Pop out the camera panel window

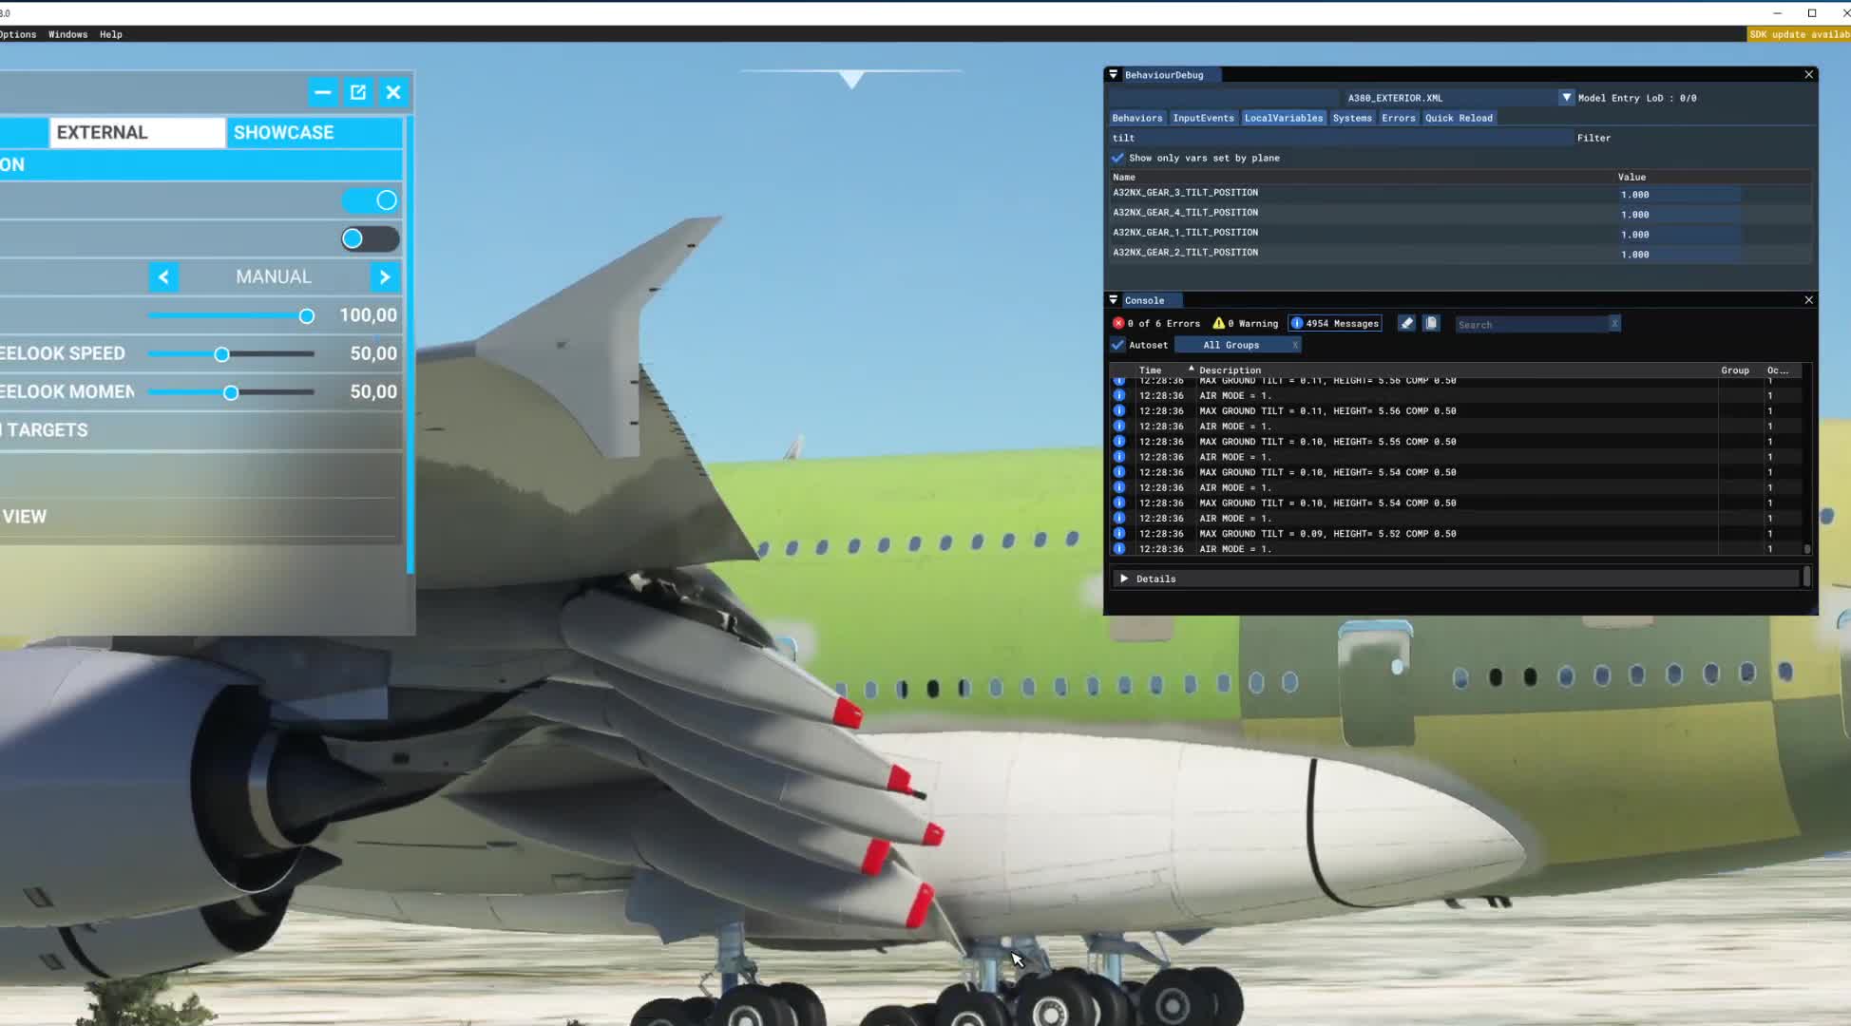coord(358,92)
